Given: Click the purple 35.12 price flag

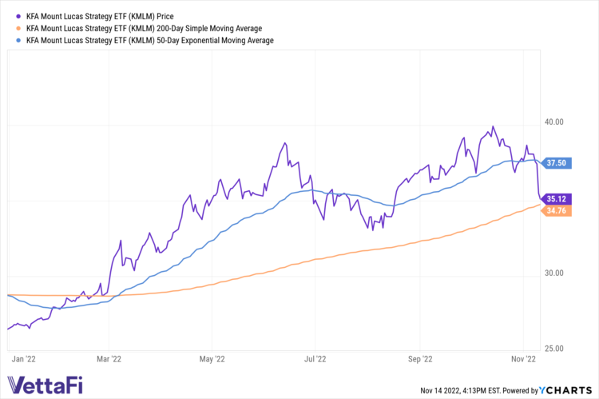Looking at the screenshot, I should 554,199.
